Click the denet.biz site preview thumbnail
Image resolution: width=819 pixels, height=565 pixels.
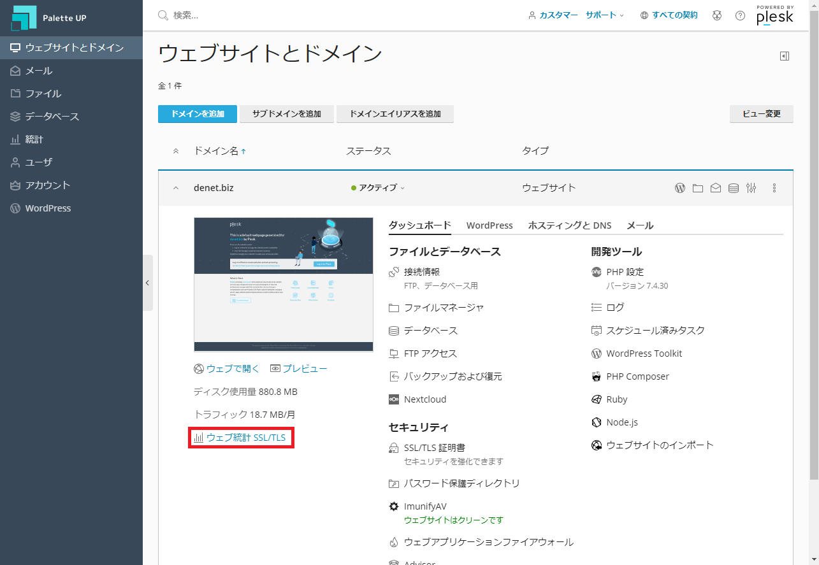(284, 285)
